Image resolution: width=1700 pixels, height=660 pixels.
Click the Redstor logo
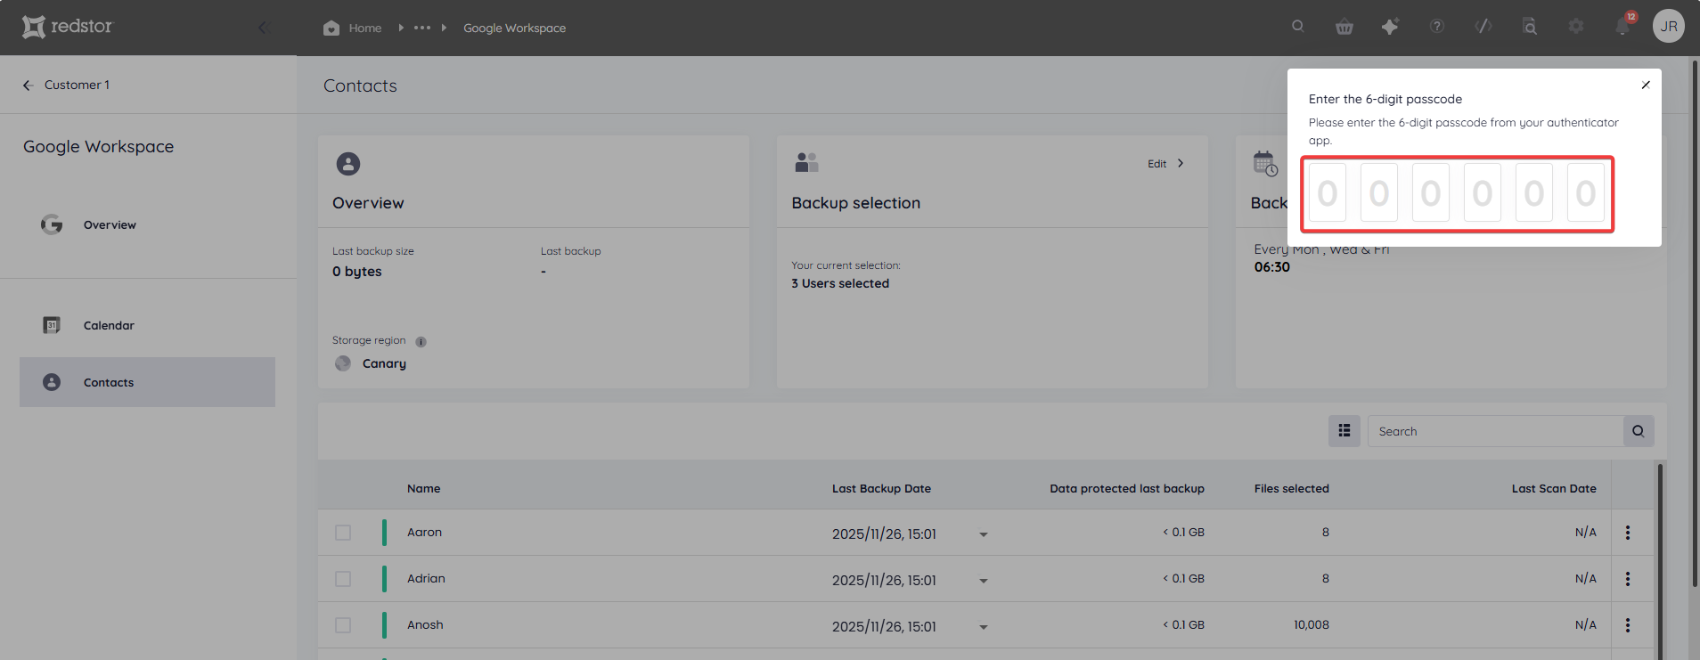tap(68, 27)
